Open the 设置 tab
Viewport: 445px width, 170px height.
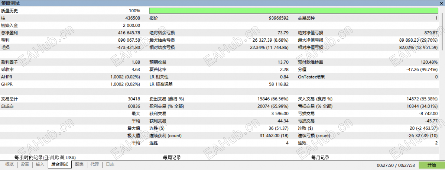coord(25,164)
